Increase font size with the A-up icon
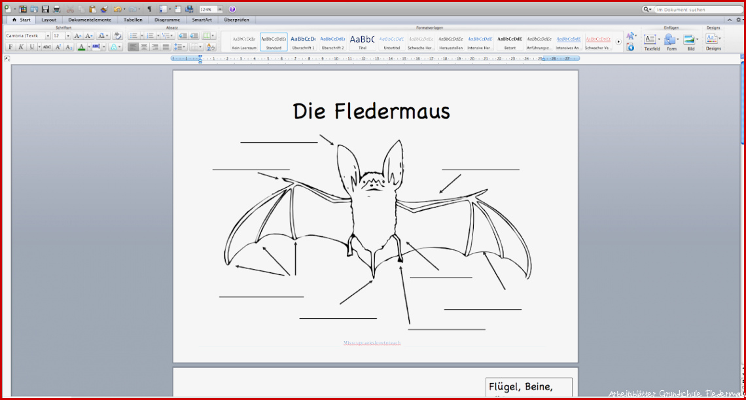This screenshot has width=746, height=400. [78, 36]
